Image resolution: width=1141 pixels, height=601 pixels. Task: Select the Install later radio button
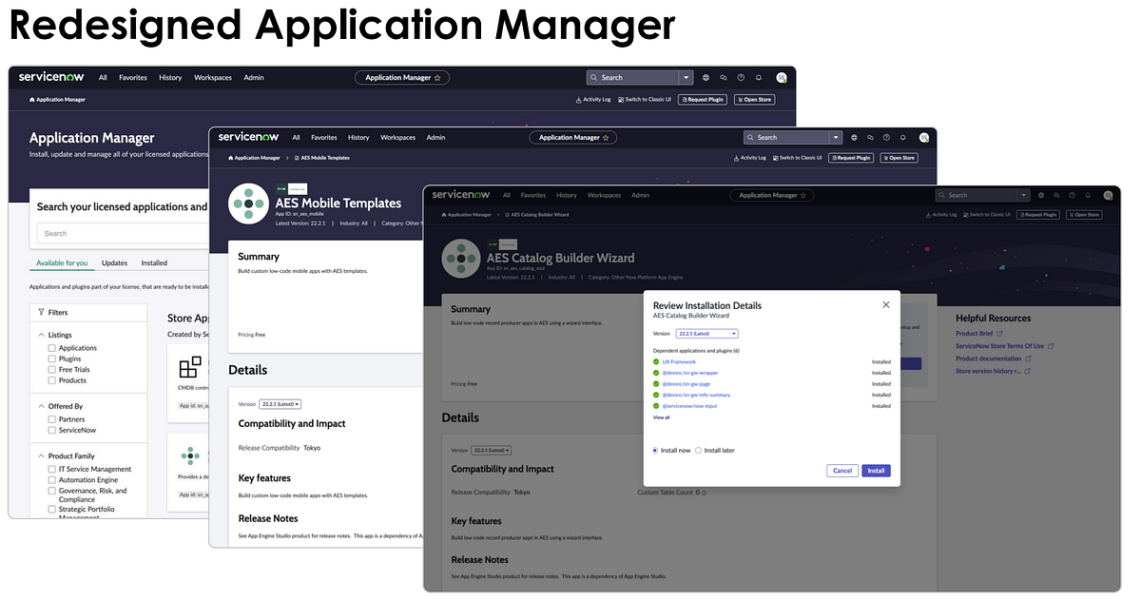pyautogui.click(x=698, y=450)
